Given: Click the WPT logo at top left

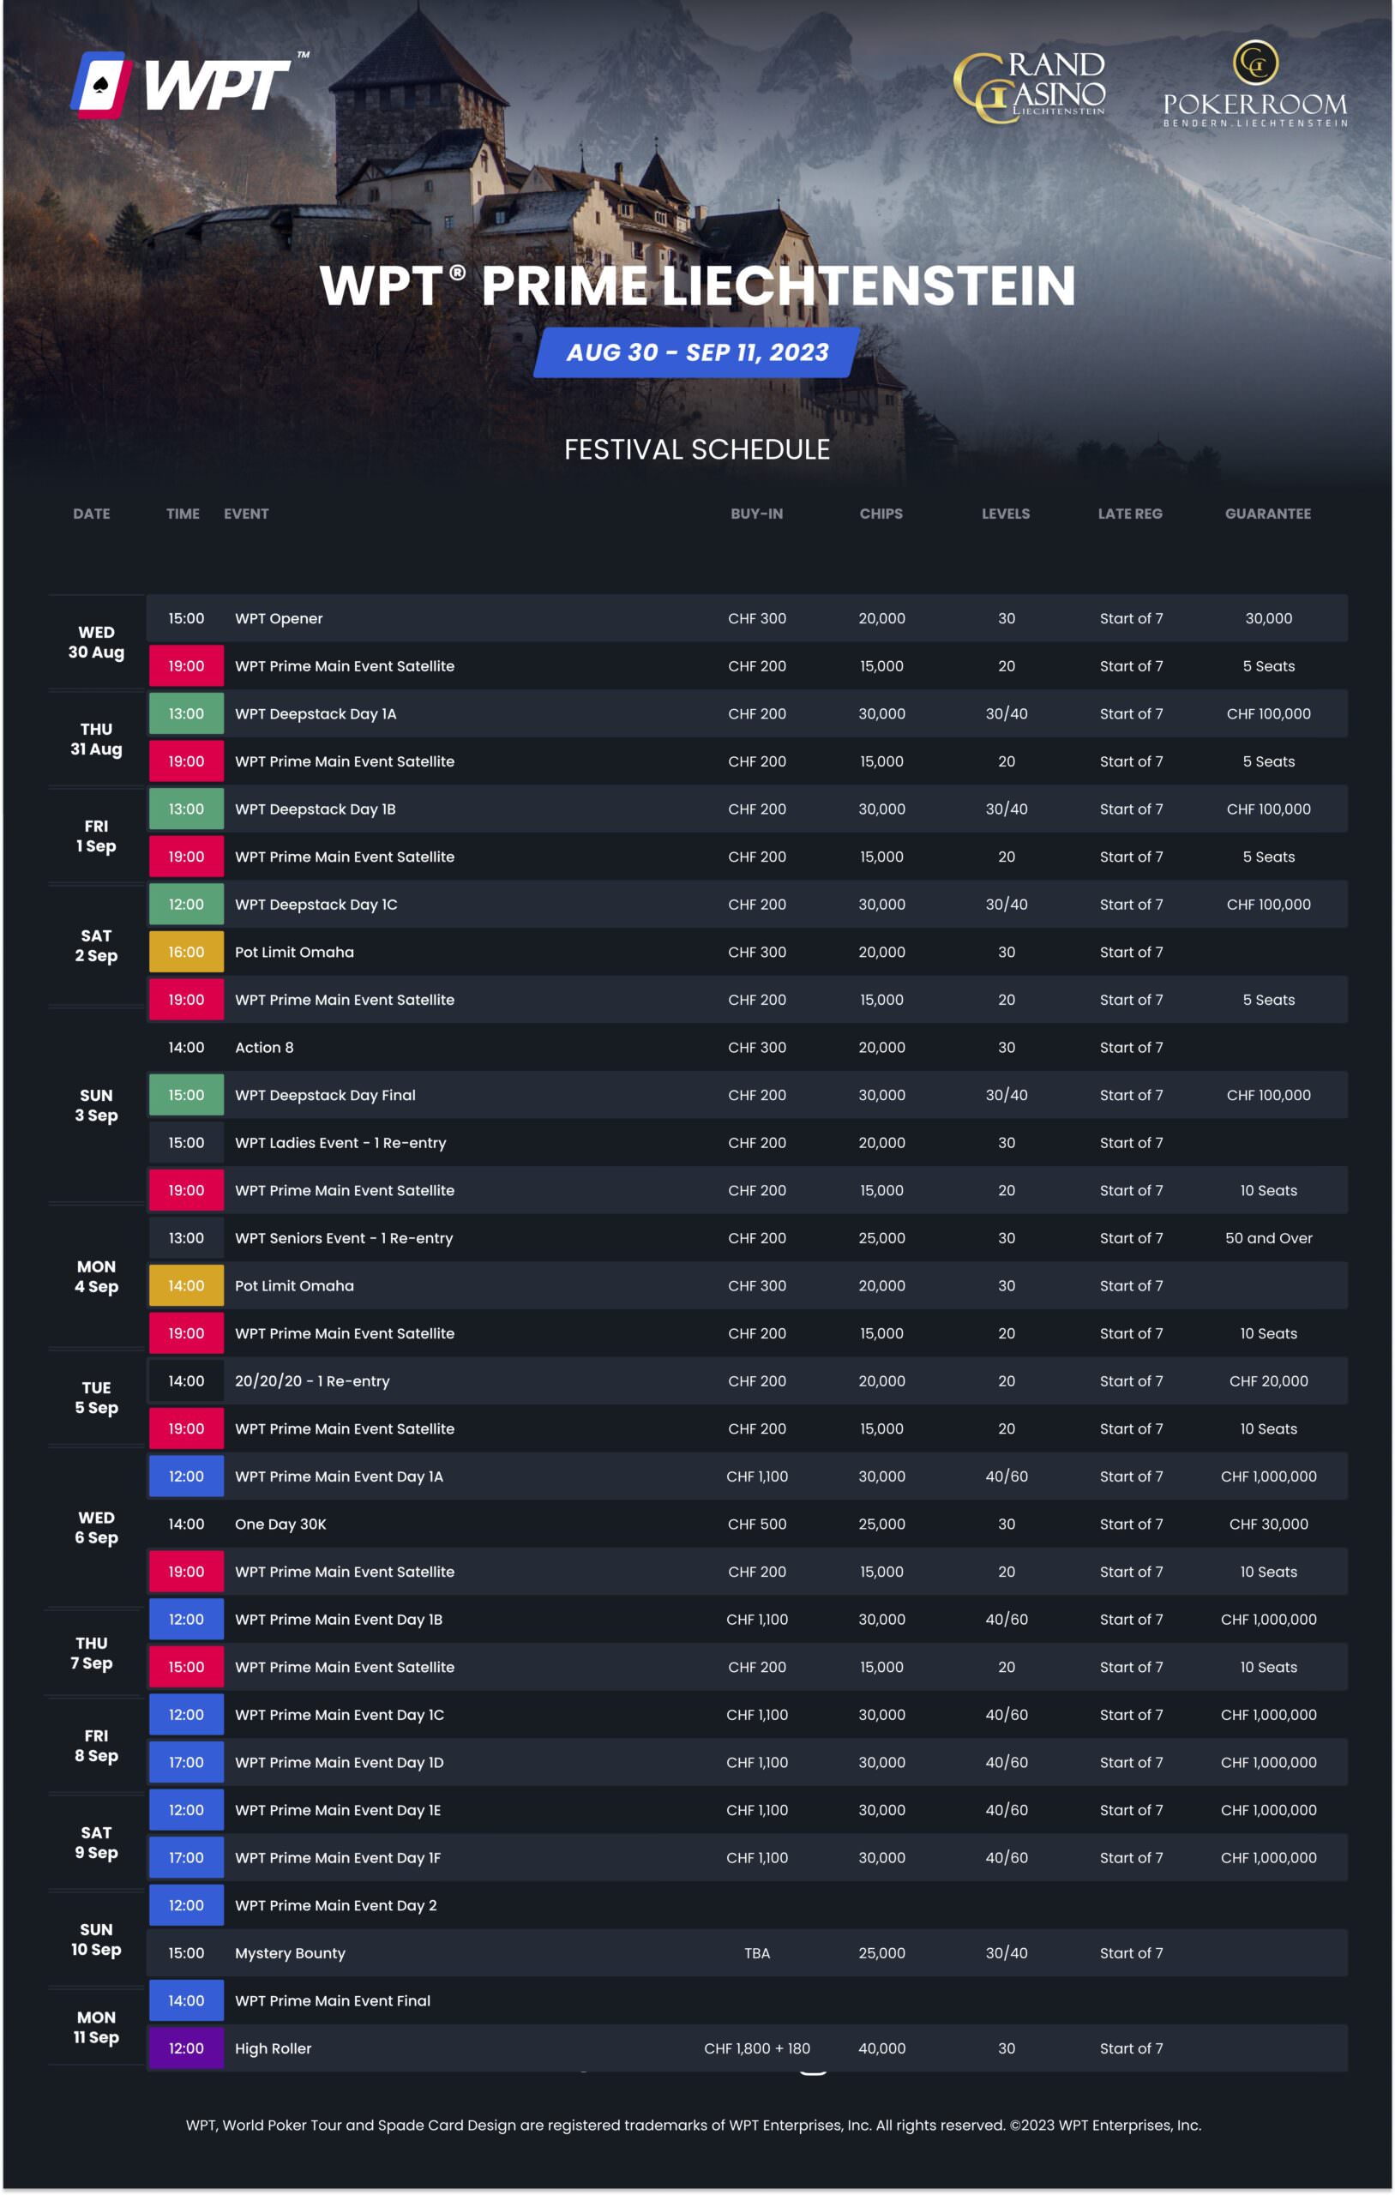Looking at the screenshot, I should point(182,86).
